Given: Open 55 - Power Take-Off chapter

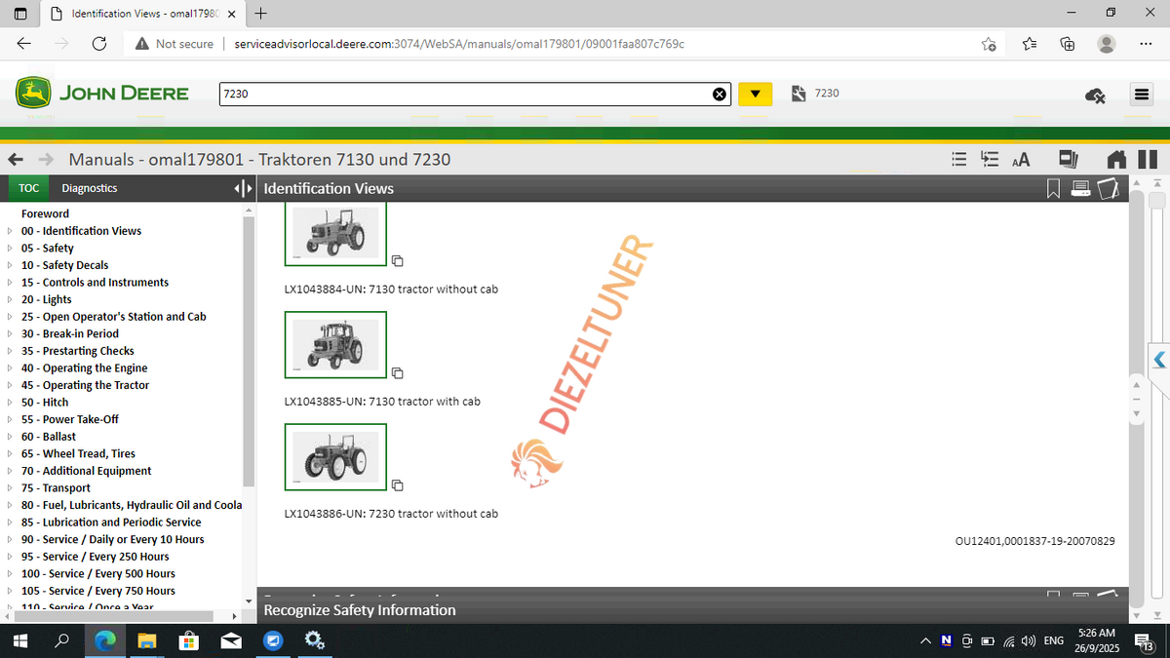Looking at the screenshot, I should [69, 419].
